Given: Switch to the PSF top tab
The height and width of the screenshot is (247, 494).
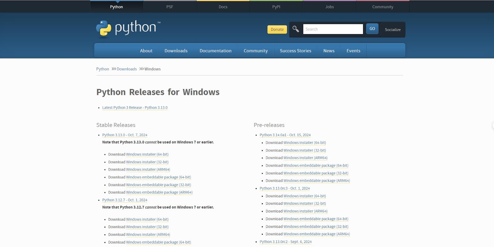Looking at the screenshot, I should tap(170, 7).
